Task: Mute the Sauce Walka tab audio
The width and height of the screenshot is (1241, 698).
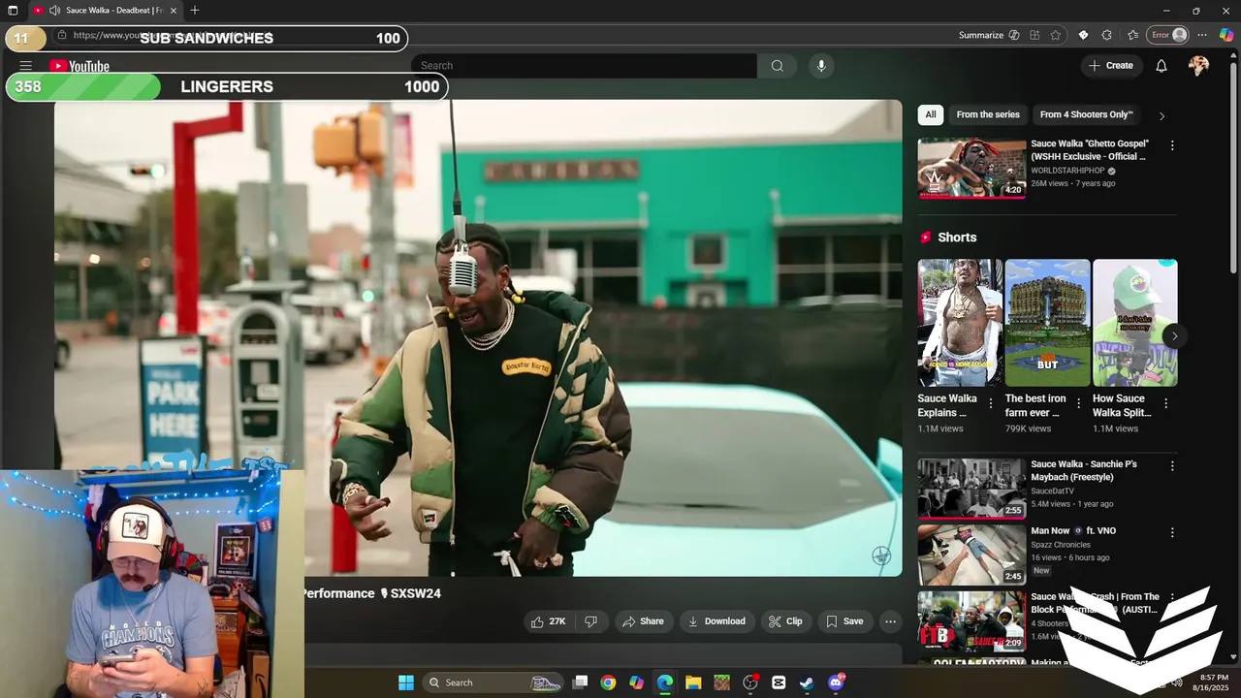Action: click(54, 11)
